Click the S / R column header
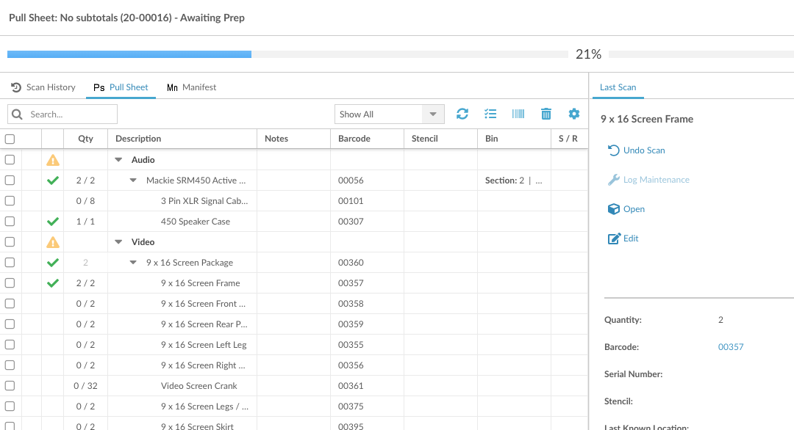 click(569, 139)
